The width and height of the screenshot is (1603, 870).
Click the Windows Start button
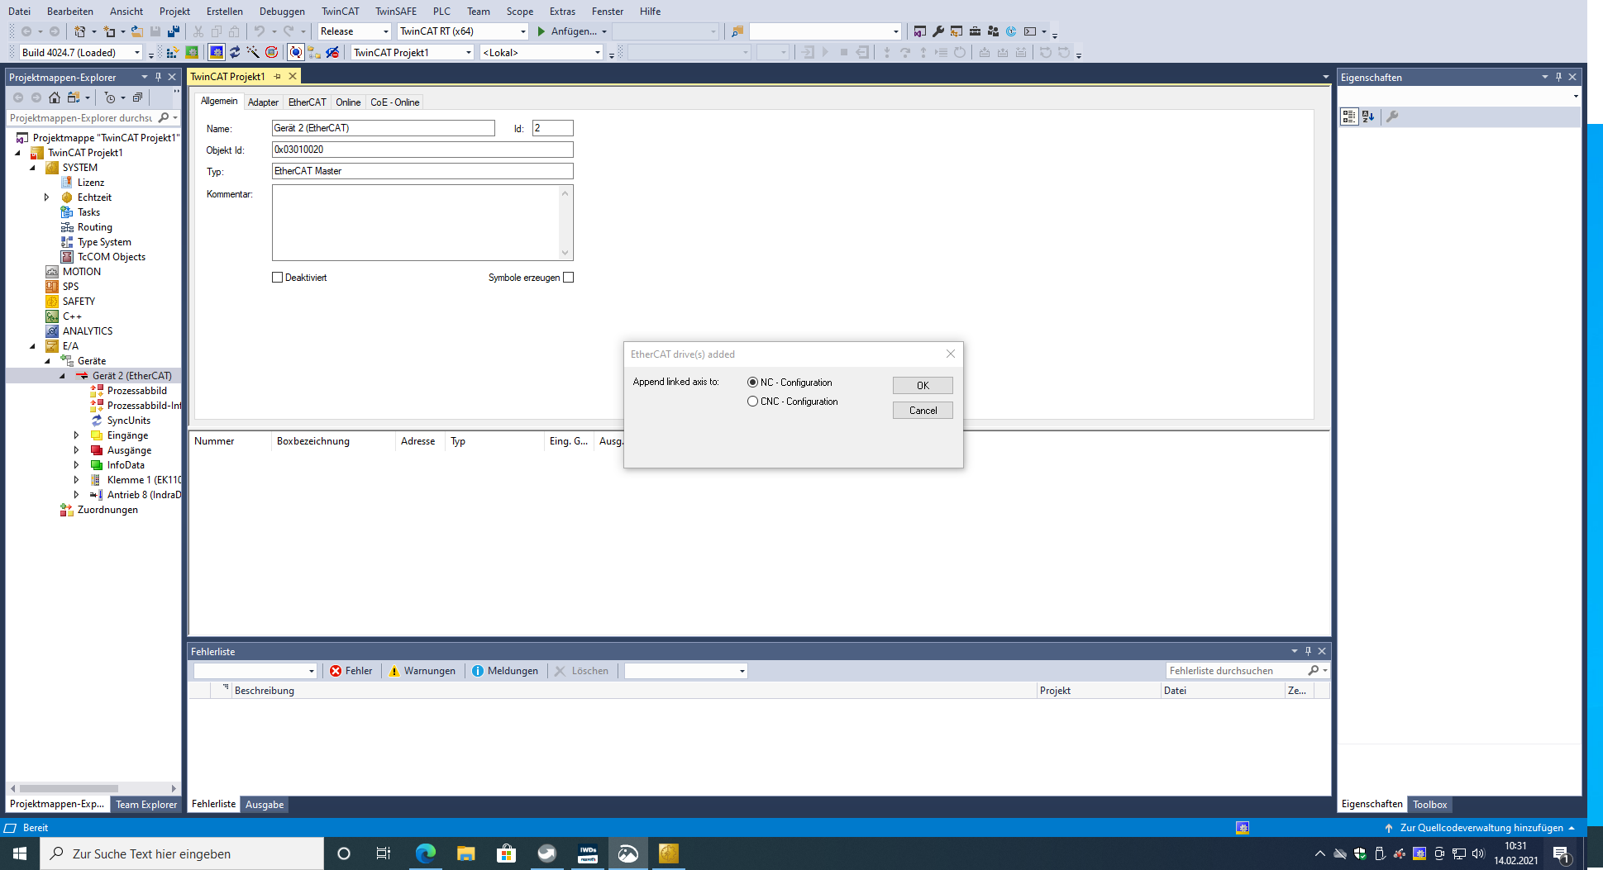pos(20,853)
